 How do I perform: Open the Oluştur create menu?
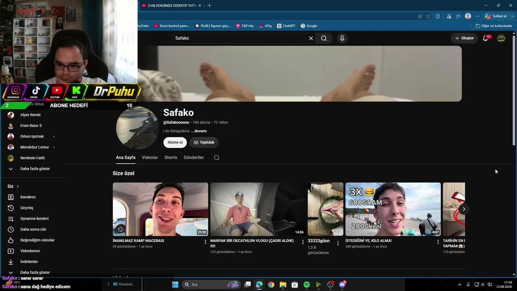click(464, 38)
